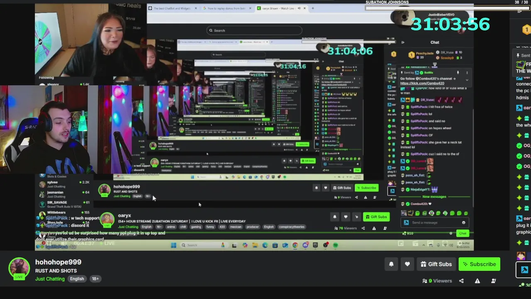This screenshot has width=531, height=299.
Task: Click plus icon next to oaryx Gift Subs
Action: click(x=356, y=217)
